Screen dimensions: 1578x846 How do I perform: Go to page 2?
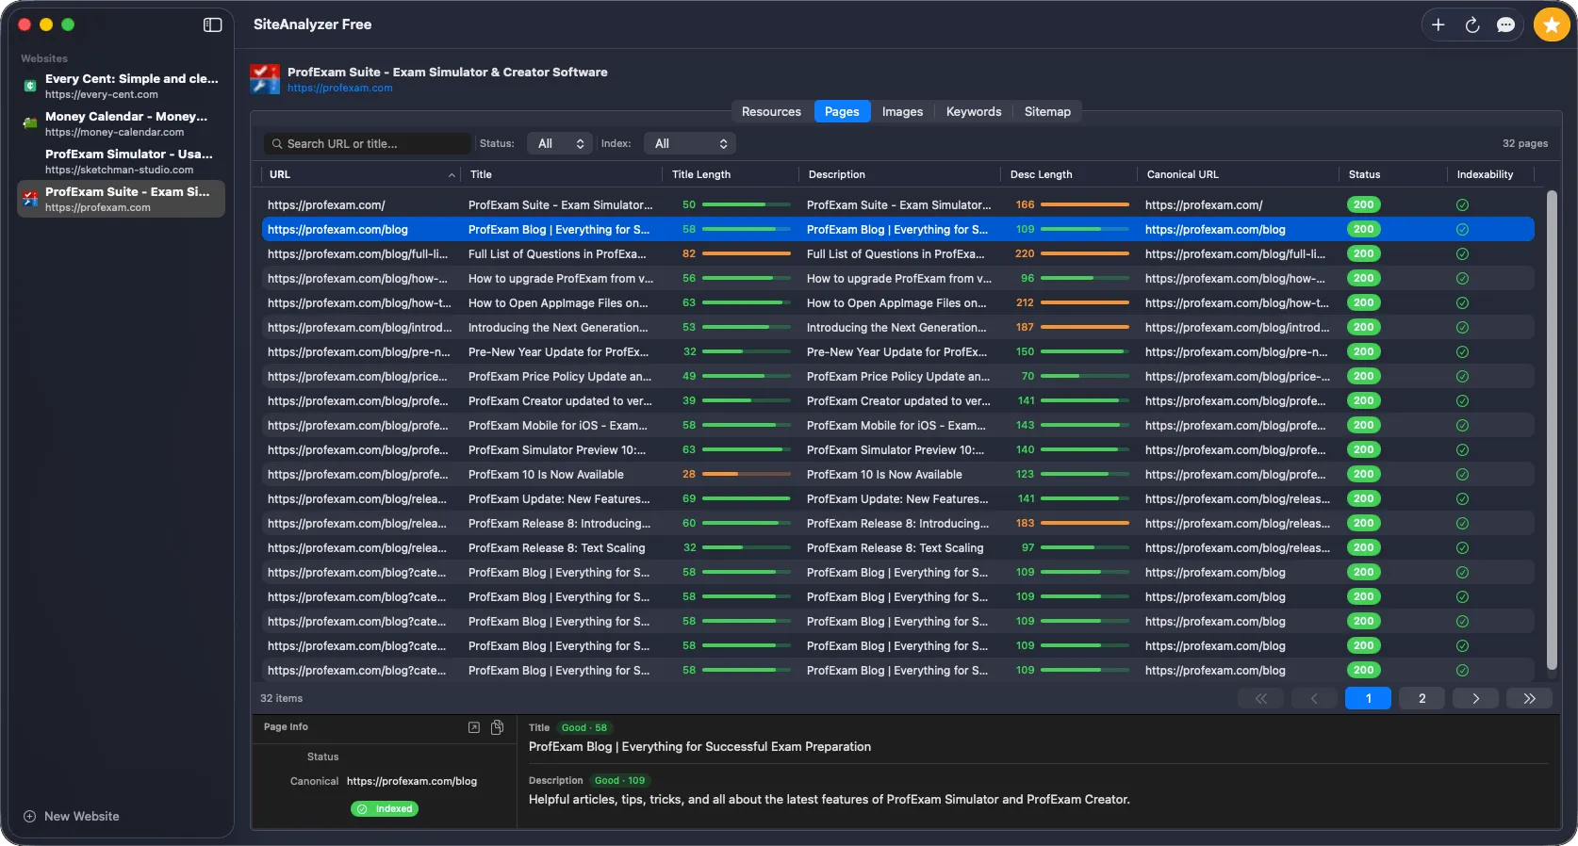1422,698
